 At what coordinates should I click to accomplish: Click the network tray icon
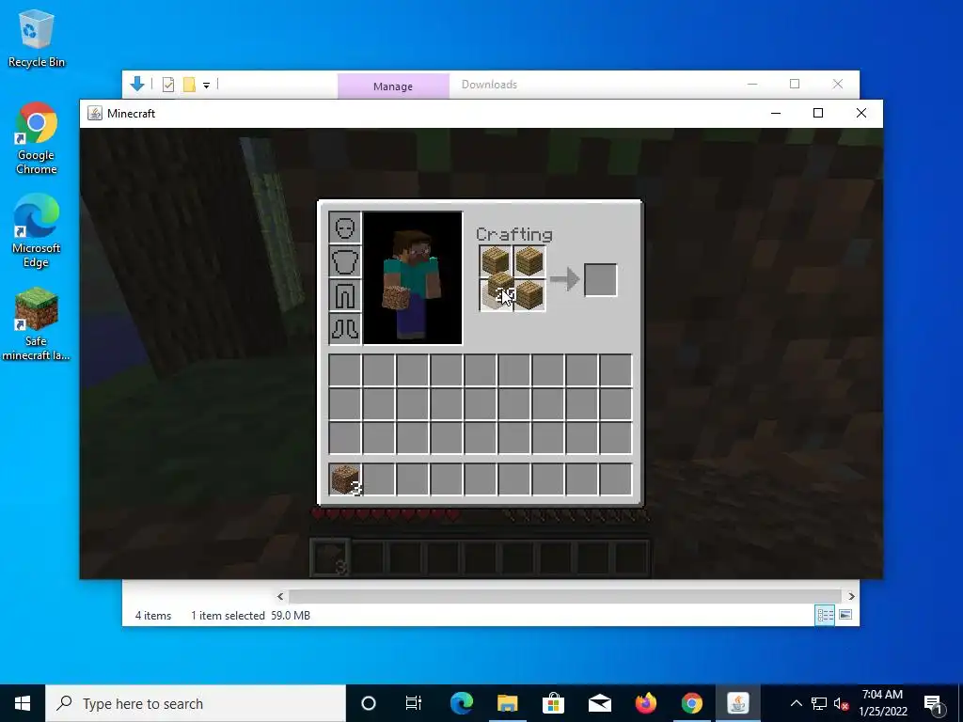click(819, 703)
